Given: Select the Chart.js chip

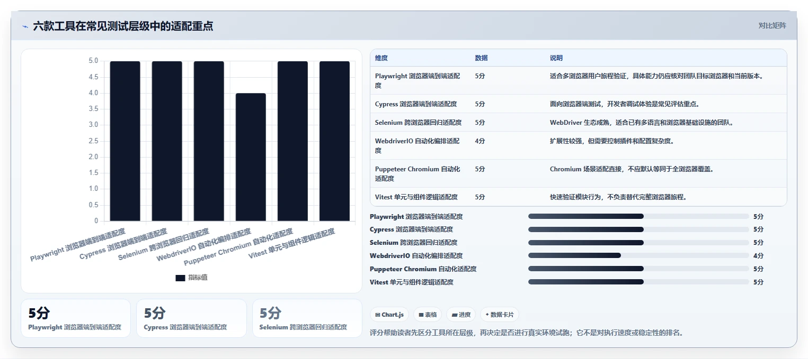Looking at the screenshot, I should [389, 315].
